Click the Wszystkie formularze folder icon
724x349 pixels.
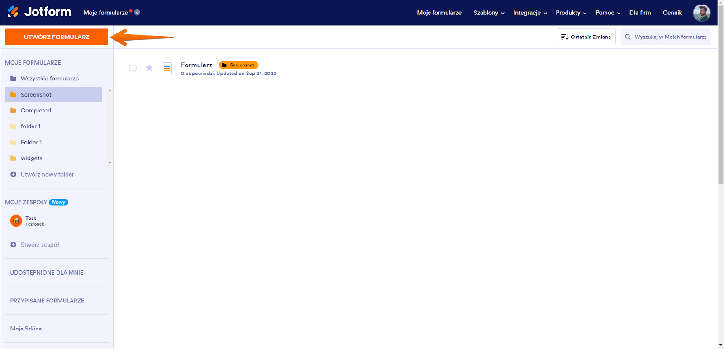click(x=13, y=79)
